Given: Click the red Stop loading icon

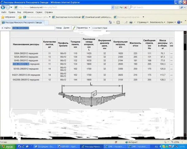Looking at the screenshot, I should tap(126, 7).
